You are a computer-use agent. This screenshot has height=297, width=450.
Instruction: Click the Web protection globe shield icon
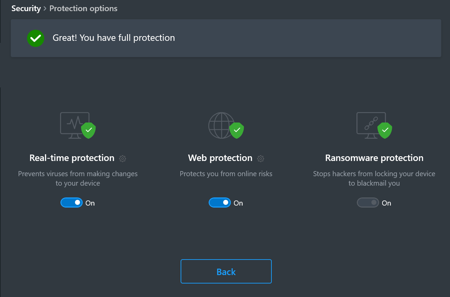pyautogui.click(x=226, y=126)
